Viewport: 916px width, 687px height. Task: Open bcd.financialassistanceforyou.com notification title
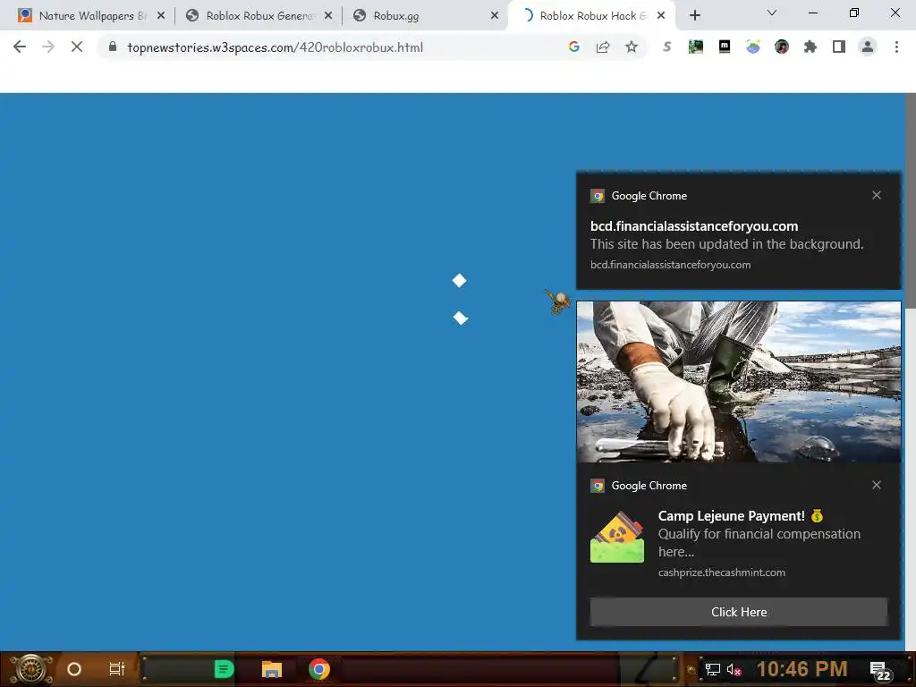point(694,226)
